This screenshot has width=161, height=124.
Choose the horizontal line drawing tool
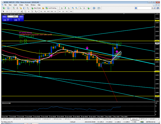[x=15, y=11]
